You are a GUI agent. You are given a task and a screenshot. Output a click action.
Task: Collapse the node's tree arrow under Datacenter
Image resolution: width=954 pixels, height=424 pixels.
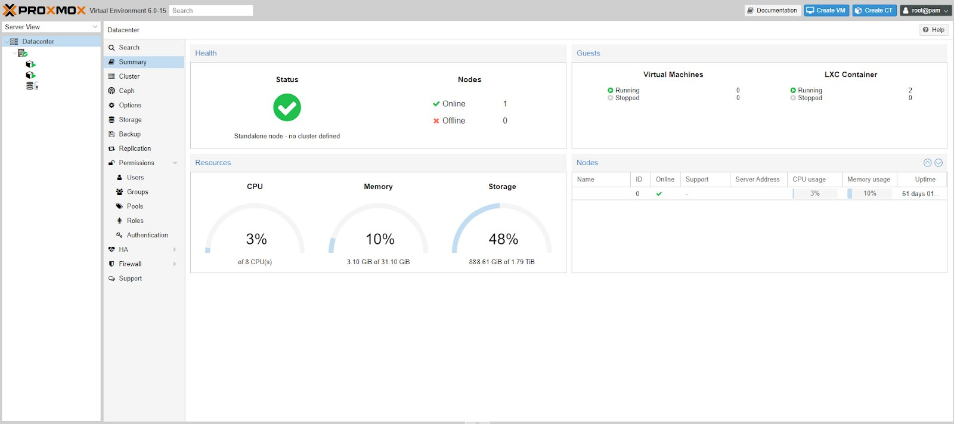pyautogui.click(x=15, y=53)
